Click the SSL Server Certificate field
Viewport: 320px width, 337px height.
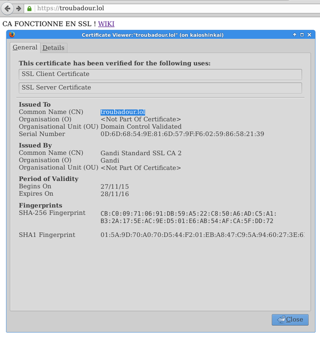coord(160,87)
